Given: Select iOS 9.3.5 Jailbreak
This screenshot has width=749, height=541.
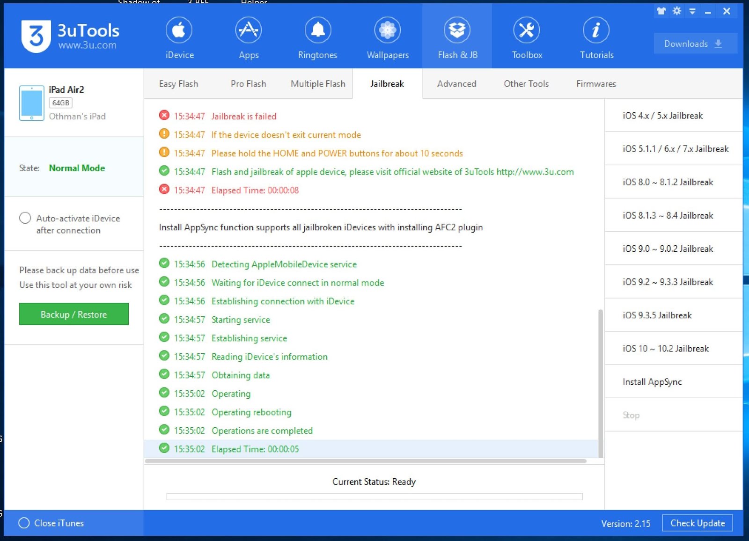Looking at the screenshot, I should coord(674,315).
